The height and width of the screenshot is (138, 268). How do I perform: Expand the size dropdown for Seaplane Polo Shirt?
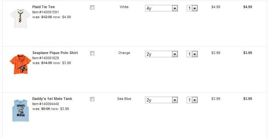[161, 54]
